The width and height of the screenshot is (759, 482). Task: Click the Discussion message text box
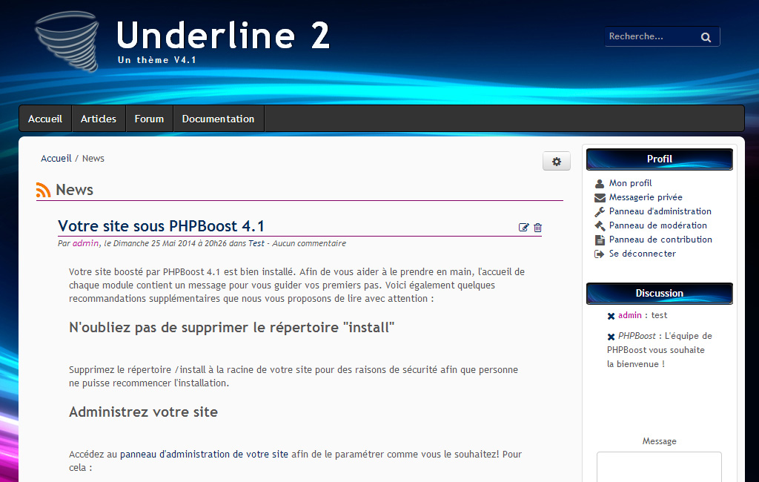pyautogui.click(x=659, y=466)
